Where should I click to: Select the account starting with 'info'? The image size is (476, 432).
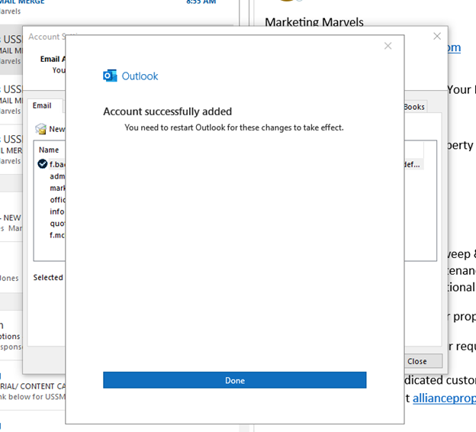pyautogui.click(x=57, y=211)
